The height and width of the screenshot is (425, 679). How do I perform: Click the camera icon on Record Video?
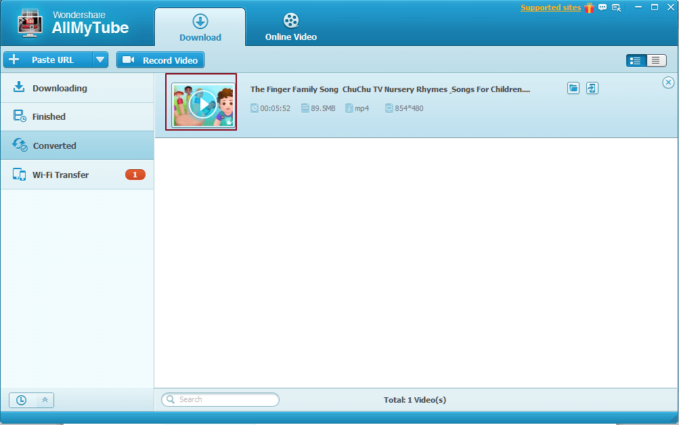[x=128, y=60]
